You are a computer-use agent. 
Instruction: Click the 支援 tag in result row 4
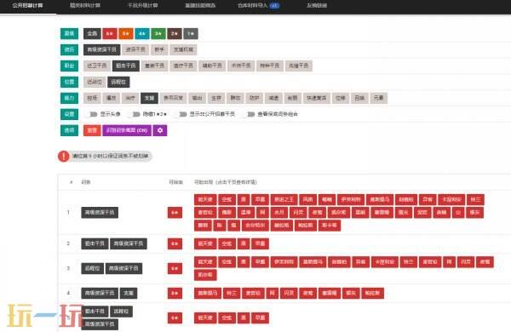coord(129,293)
